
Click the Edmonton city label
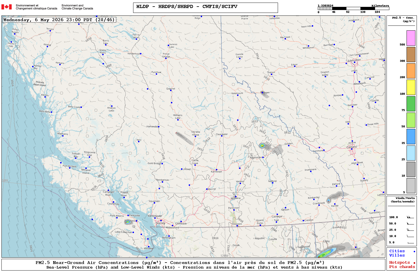[354, 60]
